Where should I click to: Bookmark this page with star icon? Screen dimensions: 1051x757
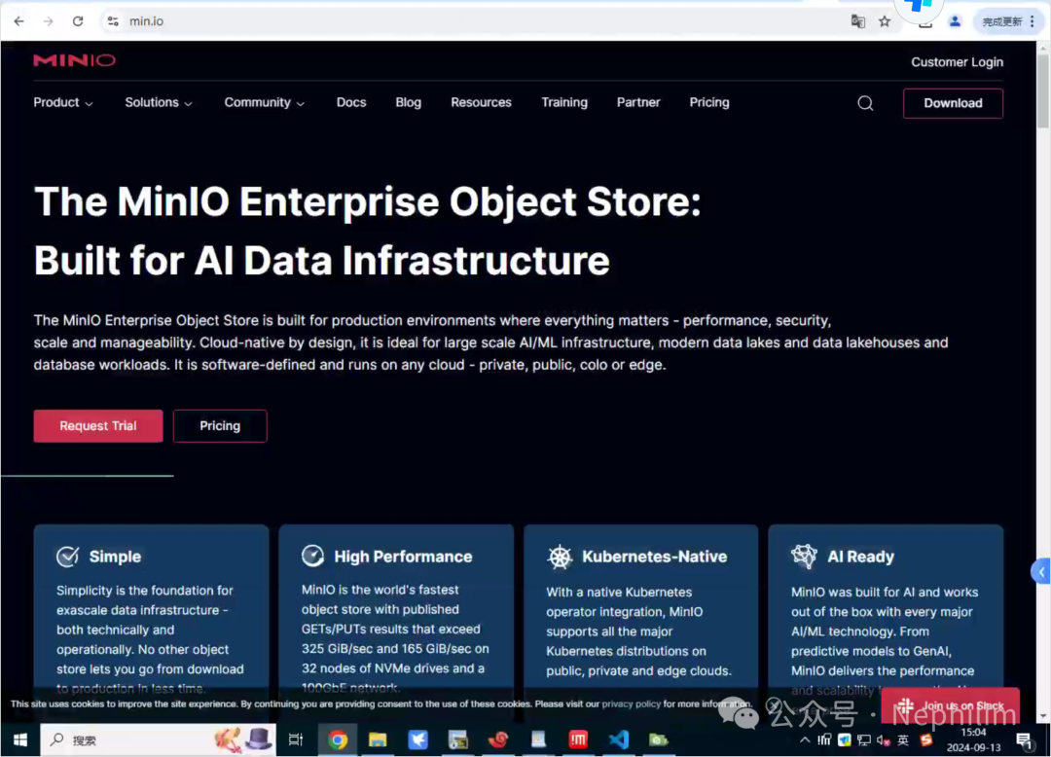pos(885,21)
